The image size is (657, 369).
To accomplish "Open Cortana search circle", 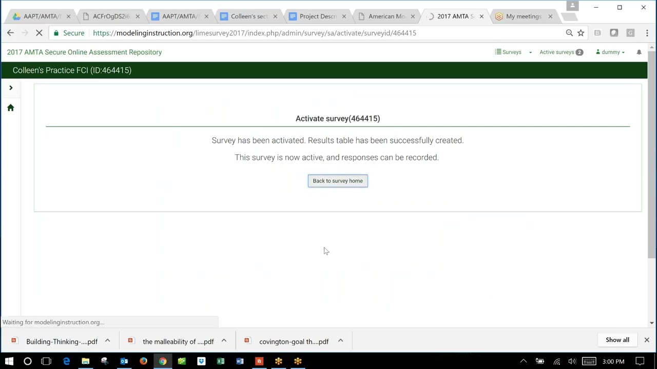I will [28, 361].
